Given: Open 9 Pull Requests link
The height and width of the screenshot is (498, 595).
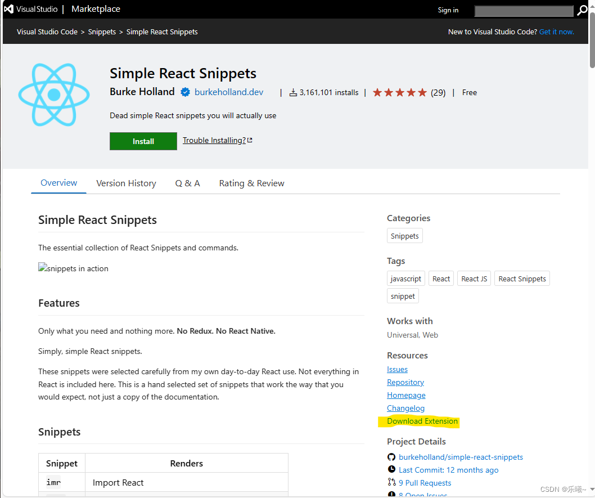Looking at the screenshot, I should [425, 483].
